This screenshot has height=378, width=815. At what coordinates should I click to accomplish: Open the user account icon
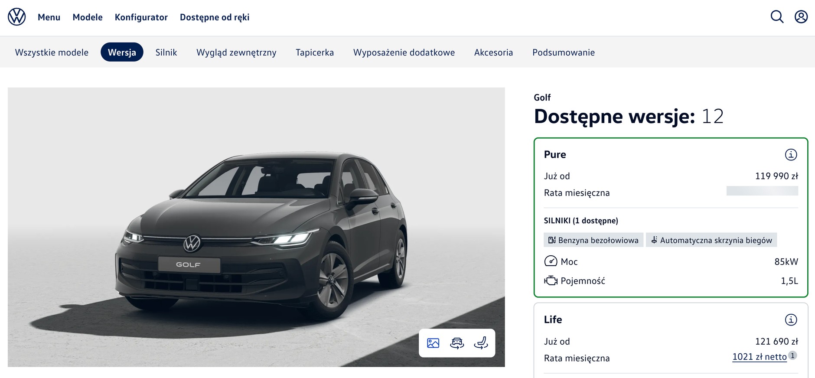coord(801,17)
